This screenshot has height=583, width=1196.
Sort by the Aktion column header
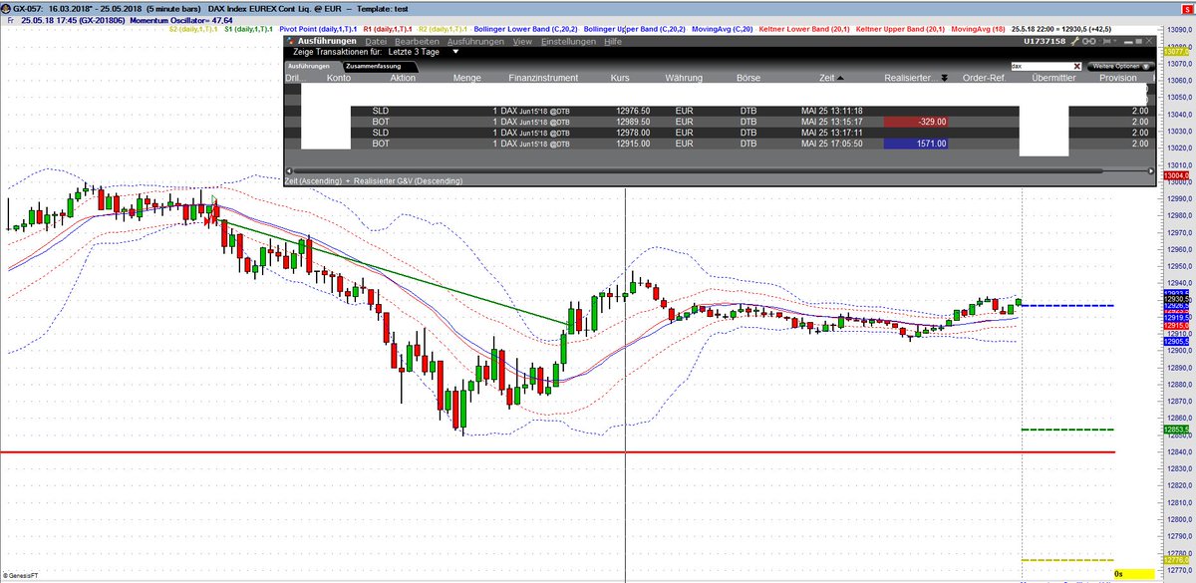(403, 78)
